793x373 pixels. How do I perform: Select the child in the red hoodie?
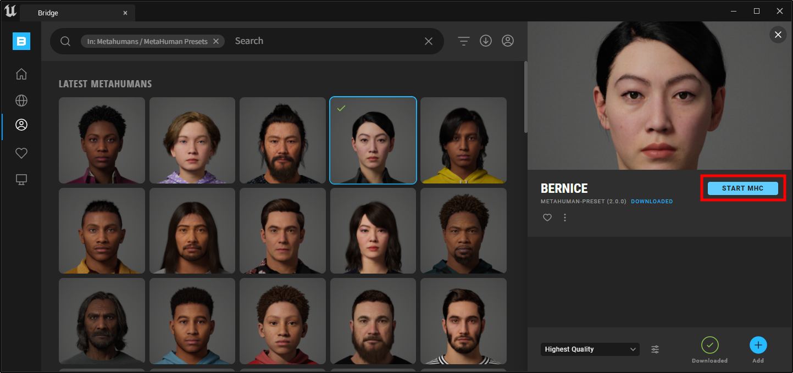[283, 321]
